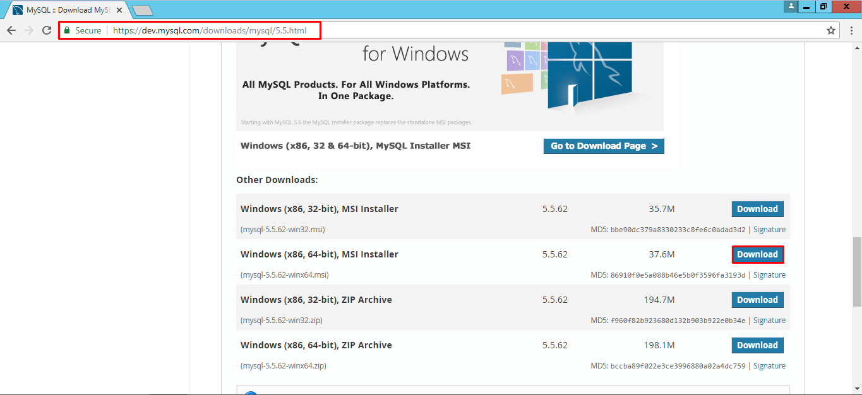
Task: Click Windows (x86, 32 & 64-bit), MySQL Installer MSI text
Action: pyautogui.click(x=356, y=146)
